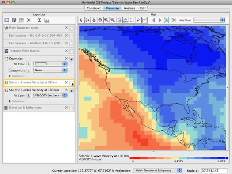
Task: Click the Sigma summary statistics icon
Action: coord(39,20)
